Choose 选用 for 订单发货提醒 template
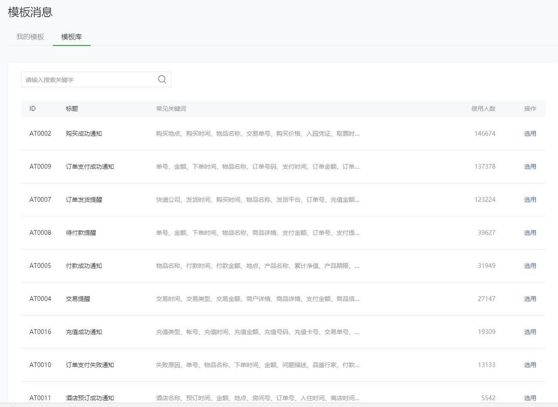 pos(530,200)
